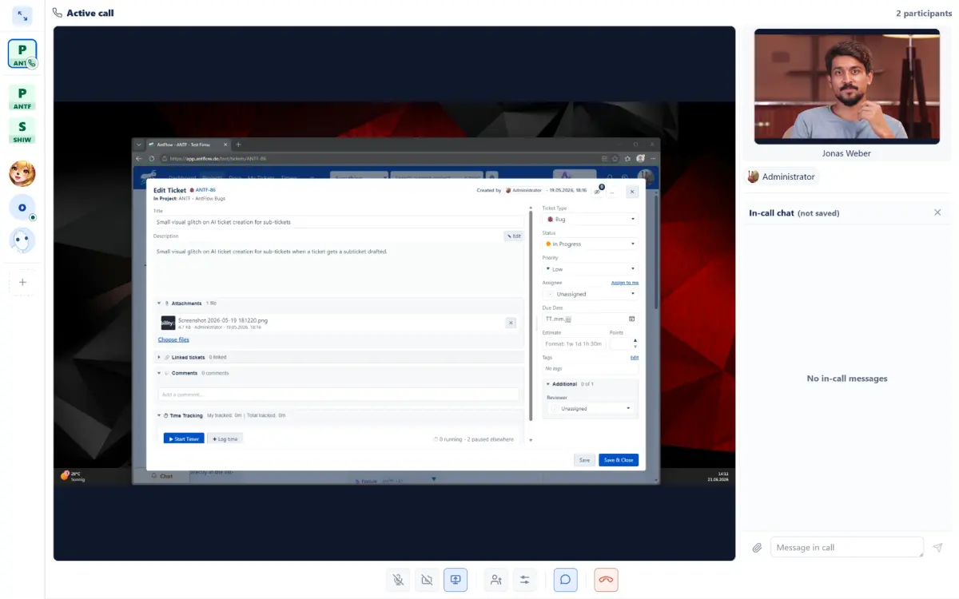Select Jonas Weber's video thumbnail
Image resolution: width=959 pixels, height=599 pixels.
click(x=847, y=86)
